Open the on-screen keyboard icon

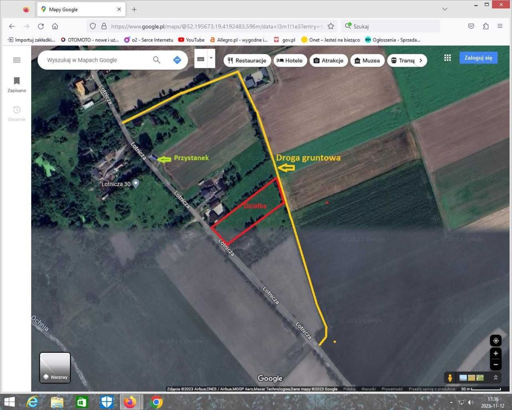[x=201, y=59]
